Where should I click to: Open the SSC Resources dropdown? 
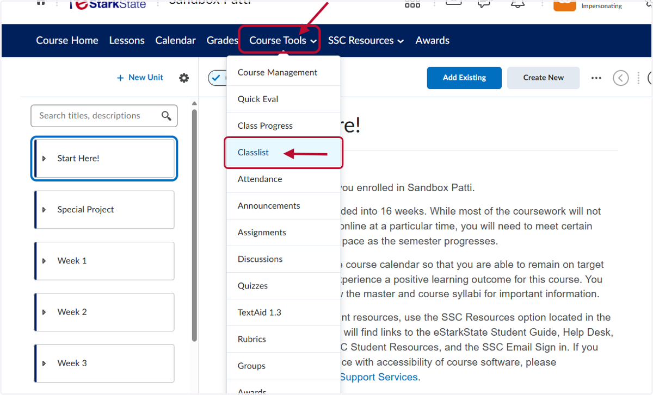click(x=366, y=40)
